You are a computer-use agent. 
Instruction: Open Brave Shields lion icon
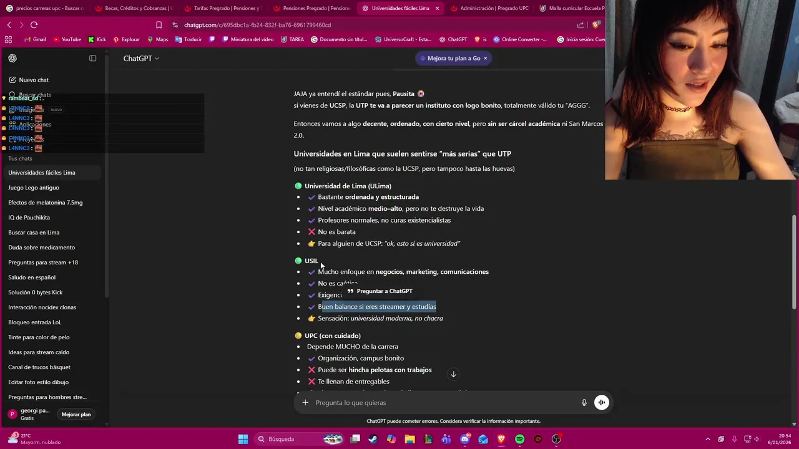coord(596,25)
